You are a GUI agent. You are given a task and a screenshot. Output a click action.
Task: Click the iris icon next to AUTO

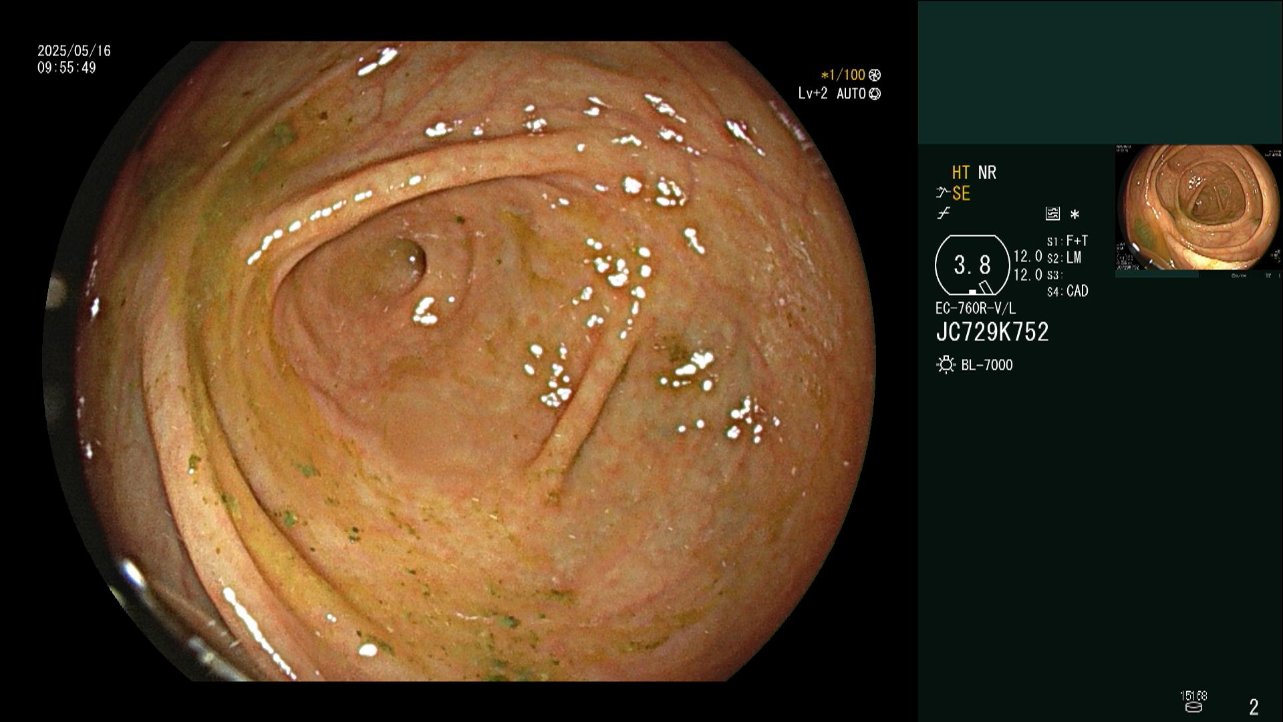875,94
